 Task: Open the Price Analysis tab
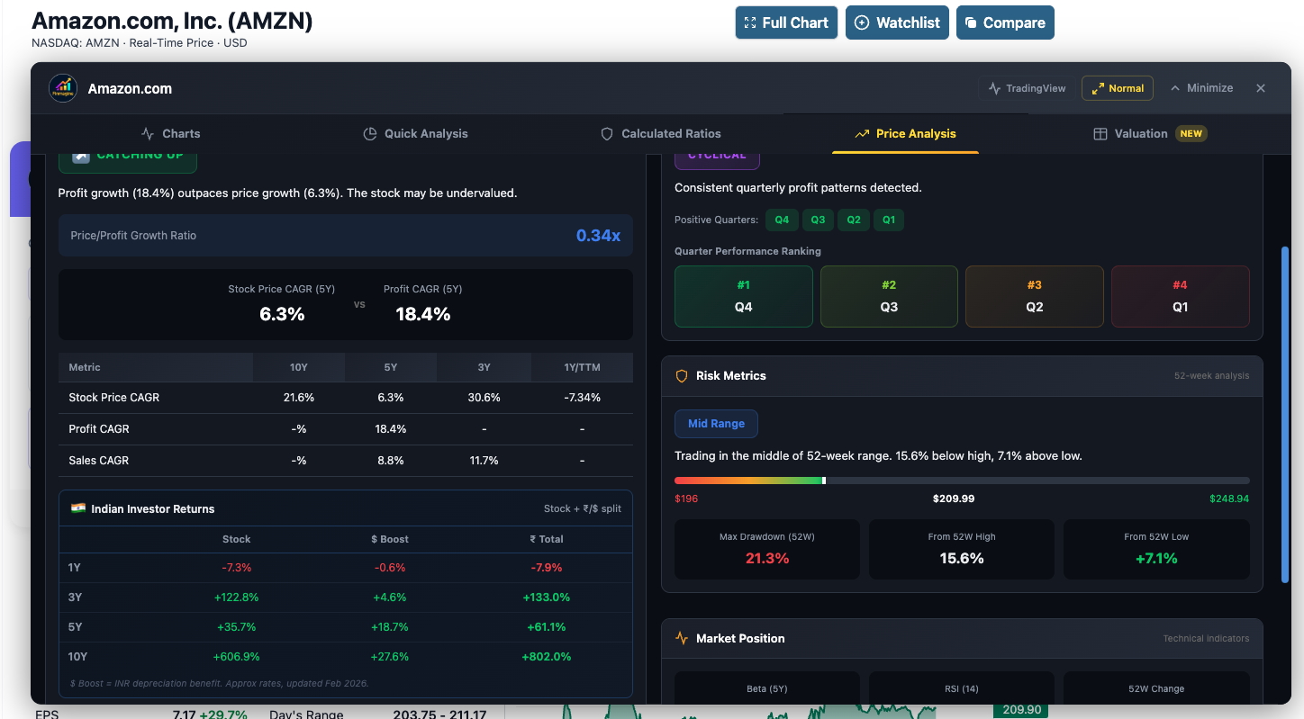pos(905,133)
